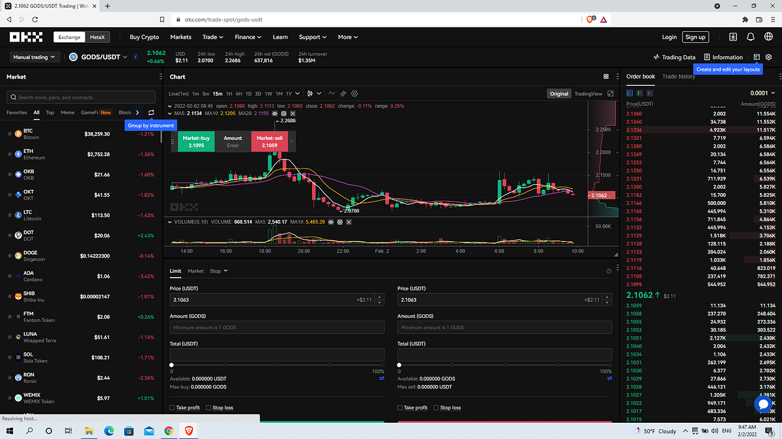
Task: Switch to Trade history tab
Action: pos(678,77)
